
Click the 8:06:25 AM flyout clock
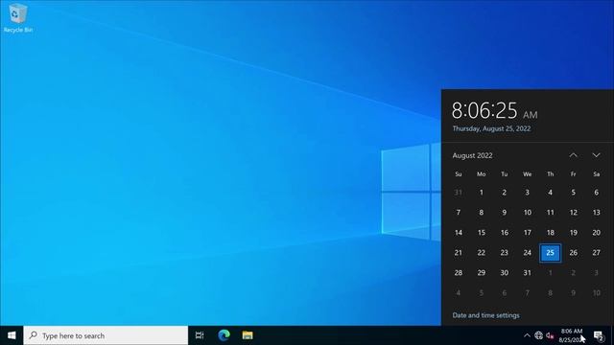[x=495, y=110]
